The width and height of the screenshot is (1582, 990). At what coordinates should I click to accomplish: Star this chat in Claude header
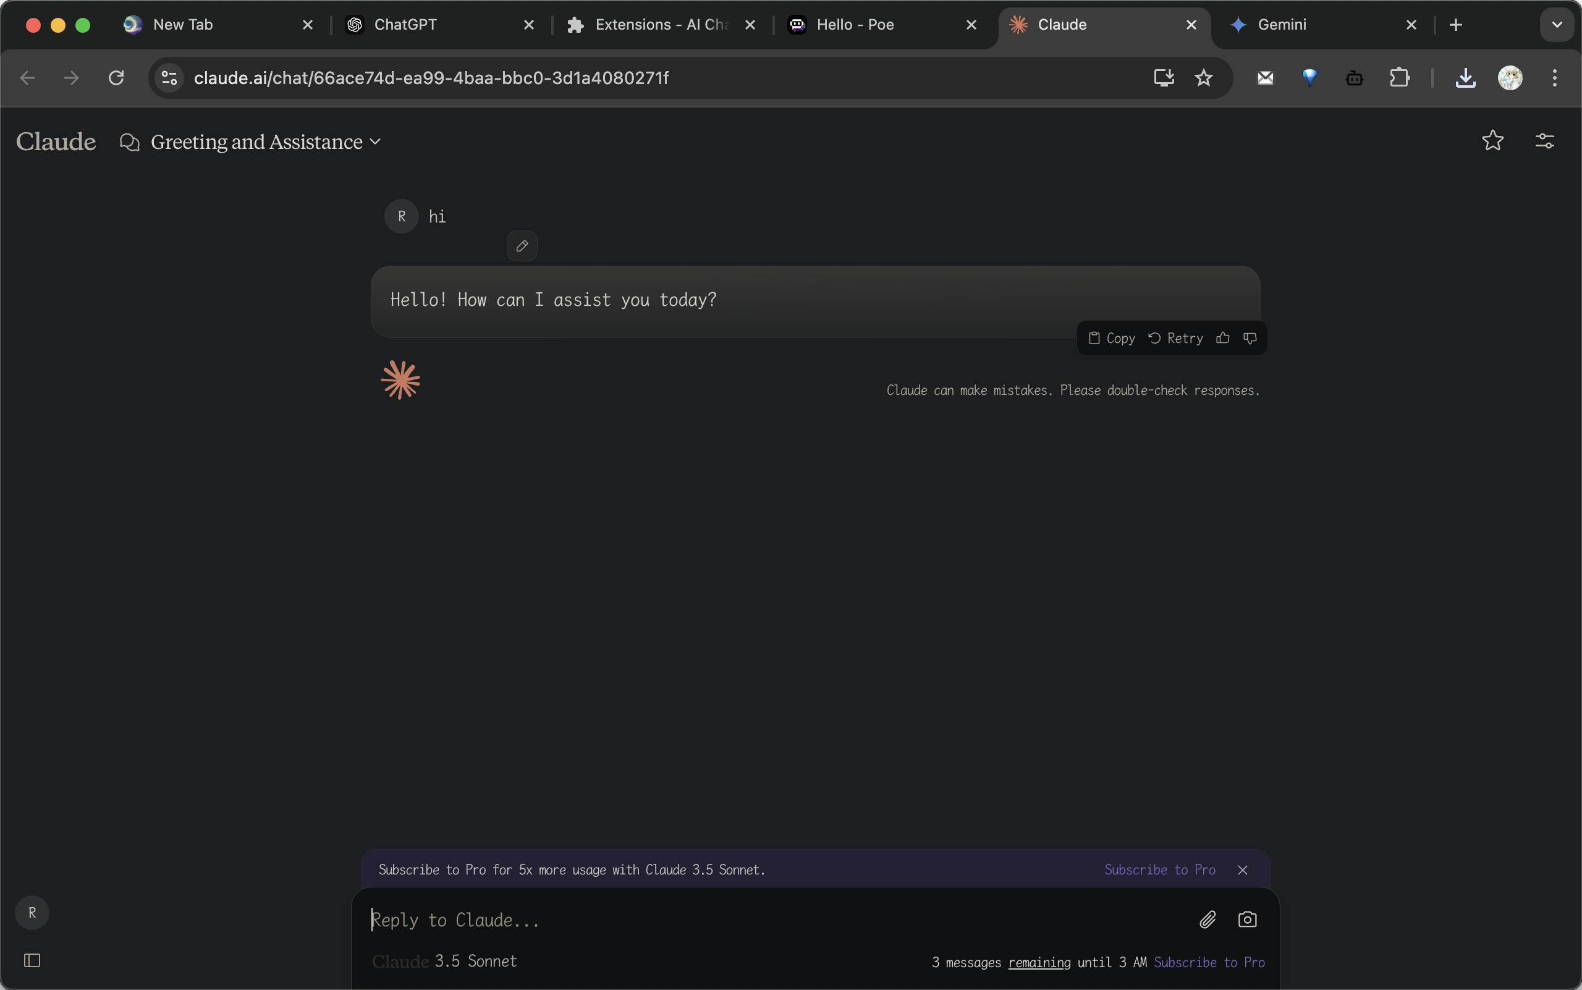(1492, 141)
